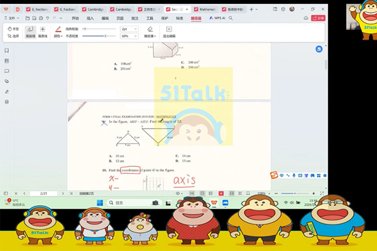The width and height of the screenshot is (377, 251).
Task: Switch to the Mathematics document tab
Action: (x=205, y=9)
